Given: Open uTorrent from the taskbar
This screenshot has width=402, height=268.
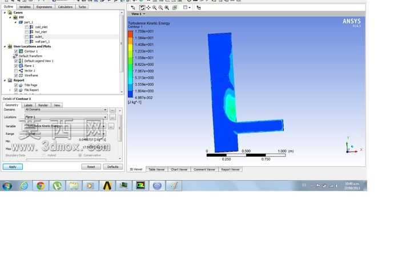Looking at the screenshot, I should click(57, 186).
